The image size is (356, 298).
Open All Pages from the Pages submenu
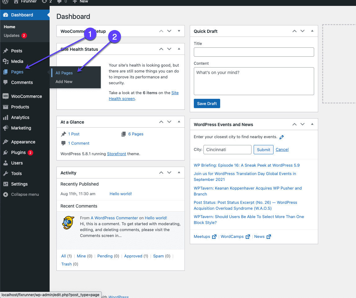click(64, 73)
